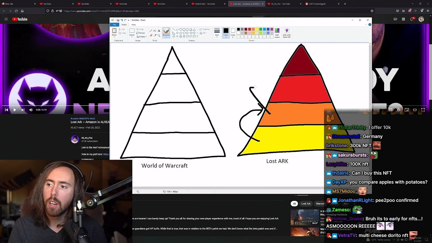Select the Pencil tool in Paint
This screenshot has width=432, height=243.
pos(151,31)
